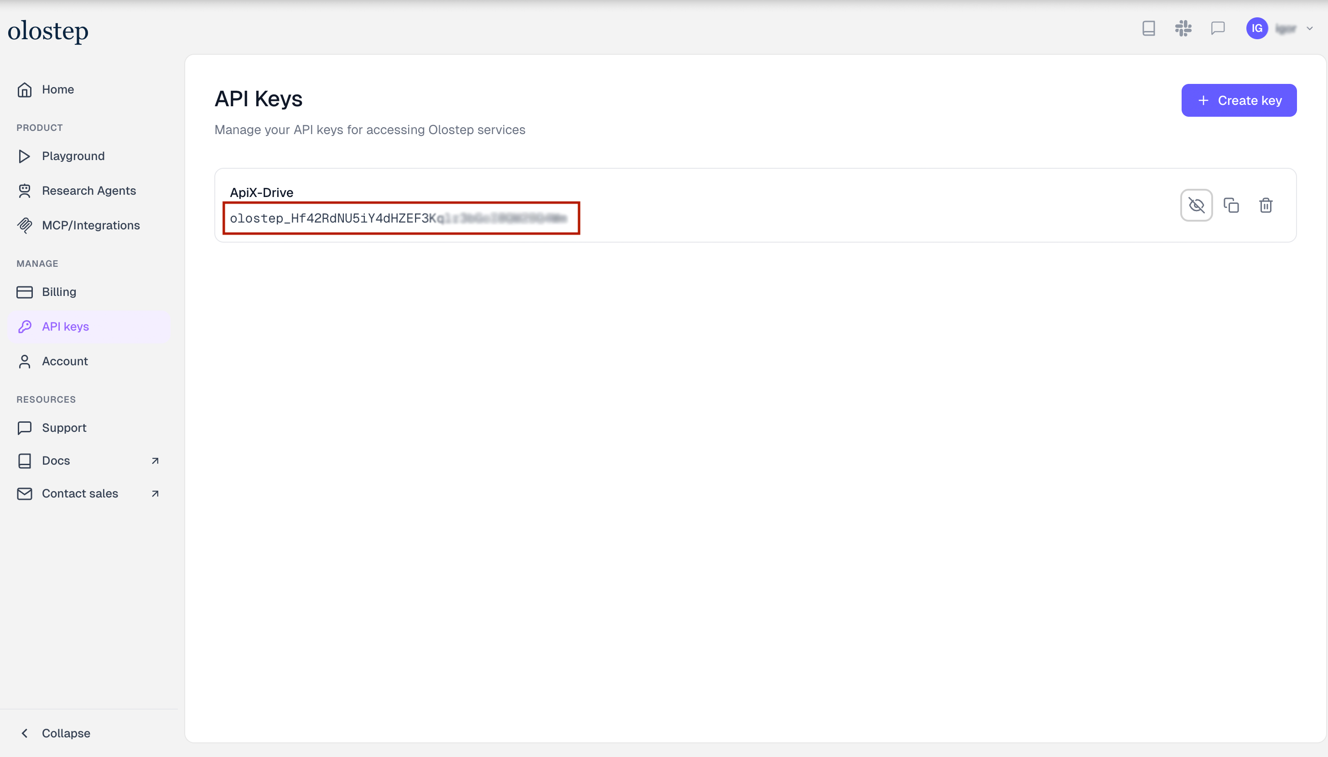1328x757 pixels.
Task: Open Research Agents from the sidebar
Action: click(x=88, y=190)
